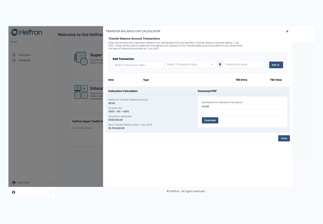
Task: Click the Demo User avatar icon
Action: [14, 182]
